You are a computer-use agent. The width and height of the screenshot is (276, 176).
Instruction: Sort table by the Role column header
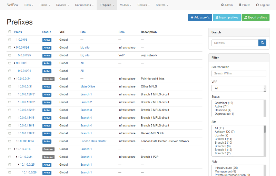121,32
